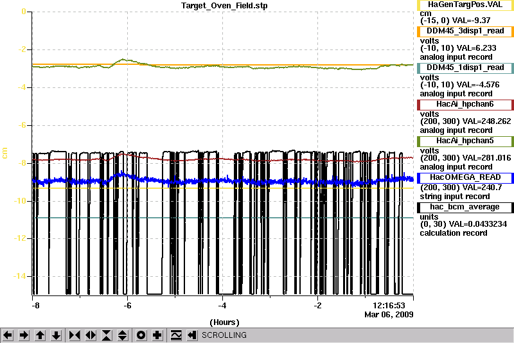Click the return-to-scrolling arrow icon
This screenshot has height=343, width=514.
pos(191,335)
